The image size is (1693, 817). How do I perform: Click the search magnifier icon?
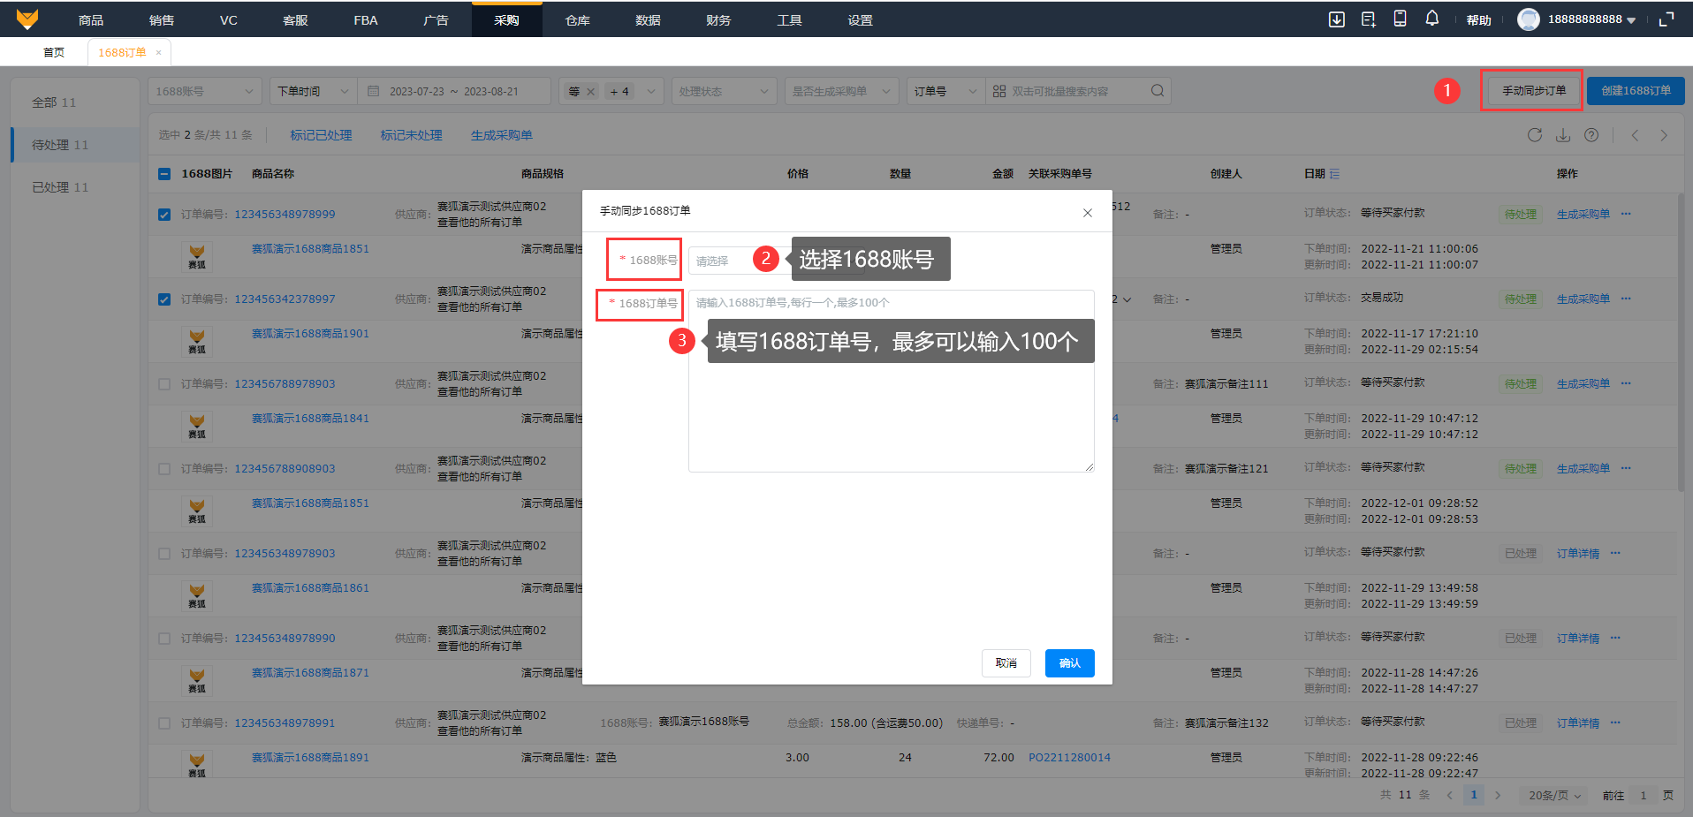pos(1158,91)
